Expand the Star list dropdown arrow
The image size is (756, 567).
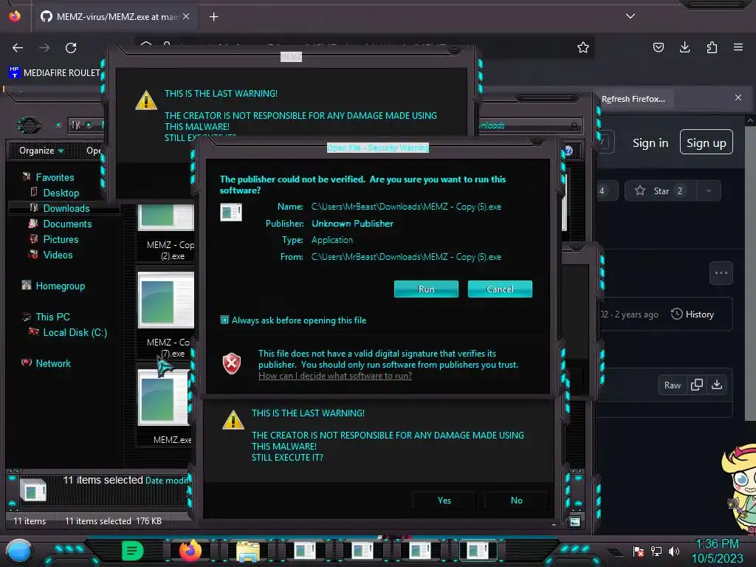coord(708,191)
